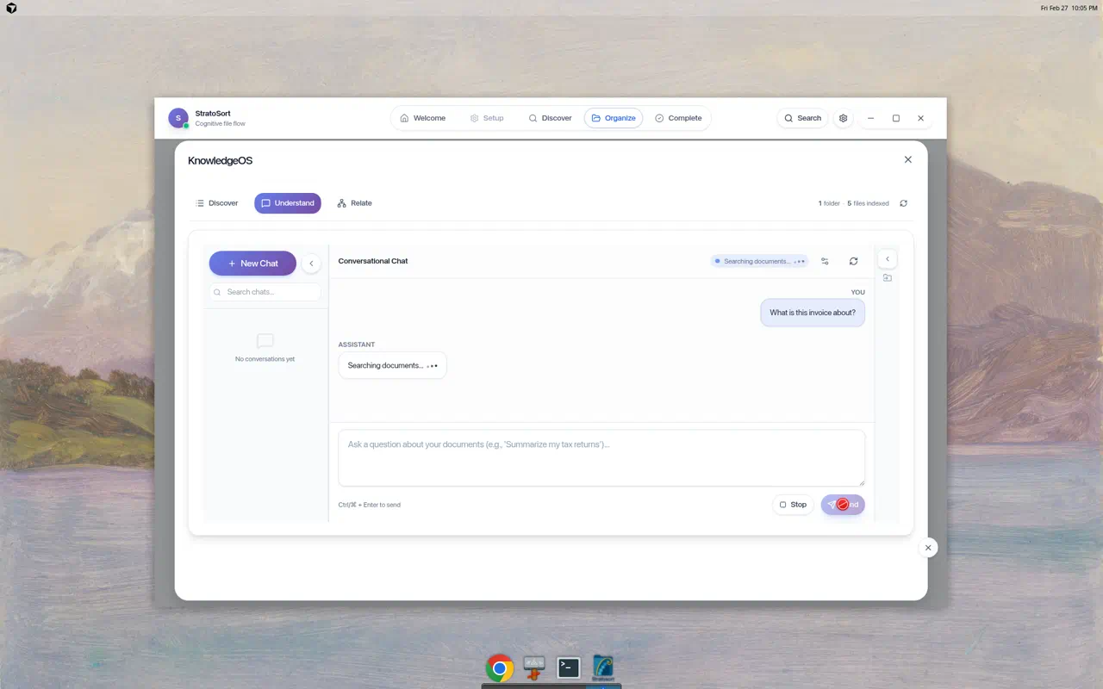Start a New Chat
Screen dimensions: 1103x689
point(252,263)
